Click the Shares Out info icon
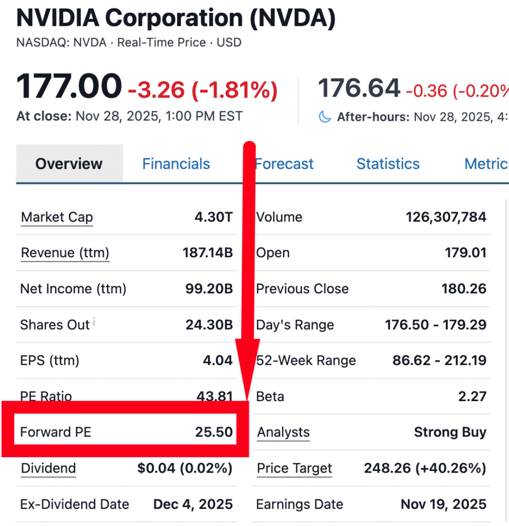This screenshot has width=509, height=526. click(94, 323)
